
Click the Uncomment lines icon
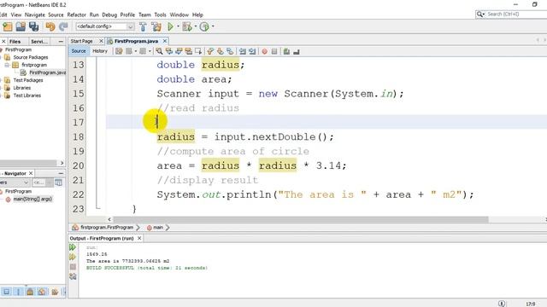297,51
